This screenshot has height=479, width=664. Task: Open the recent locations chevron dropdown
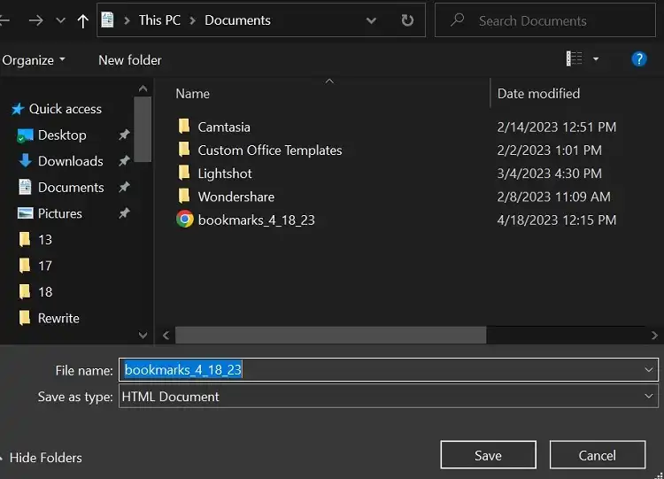(60, 20)
